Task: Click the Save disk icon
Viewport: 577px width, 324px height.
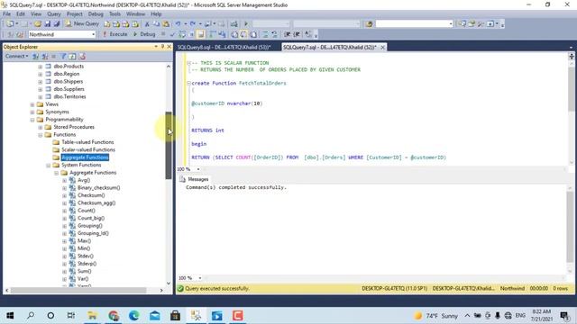Action: pos(48,24)
